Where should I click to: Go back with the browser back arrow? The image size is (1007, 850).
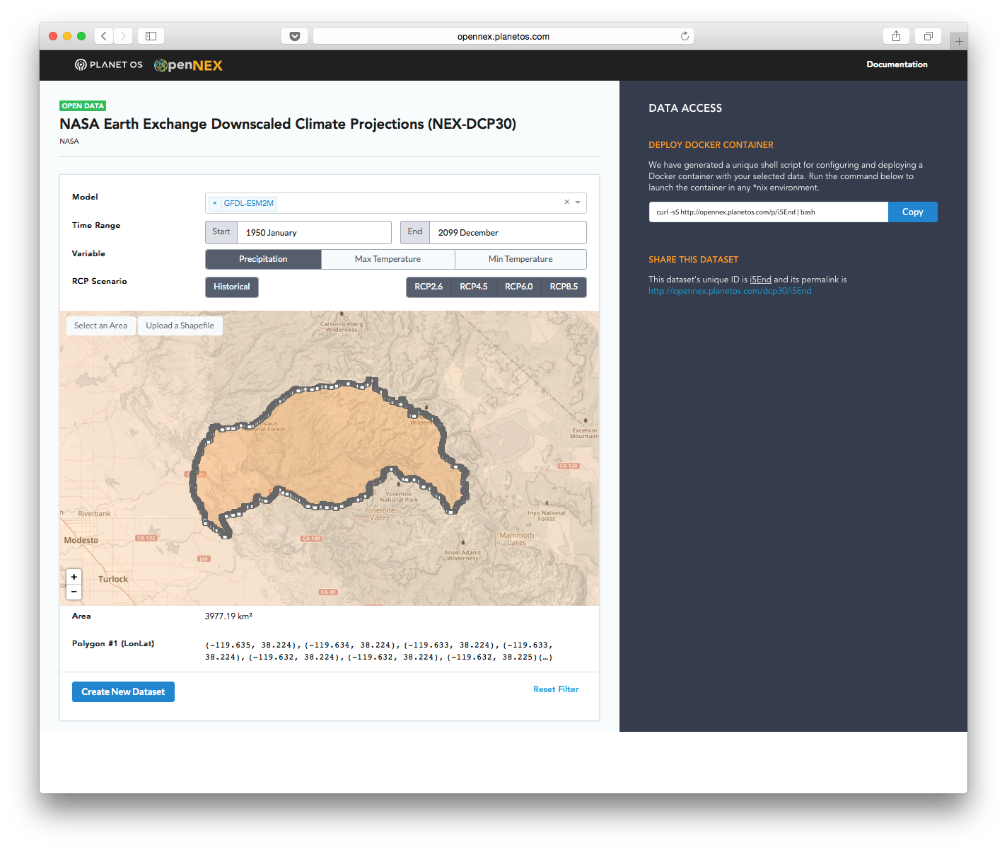click(x=104, y=36)
